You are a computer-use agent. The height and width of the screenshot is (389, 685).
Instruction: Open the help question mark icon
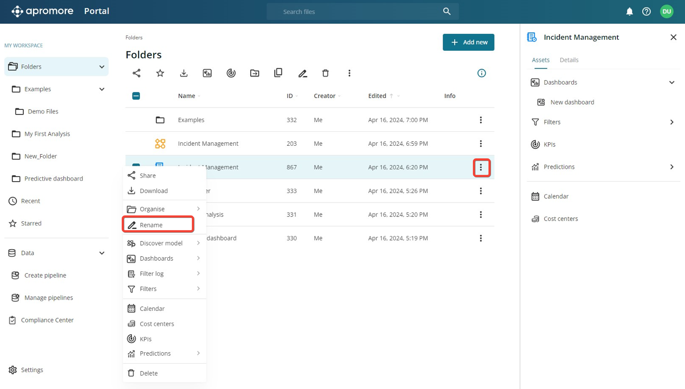pyautogui.click(x=646, y=11)
